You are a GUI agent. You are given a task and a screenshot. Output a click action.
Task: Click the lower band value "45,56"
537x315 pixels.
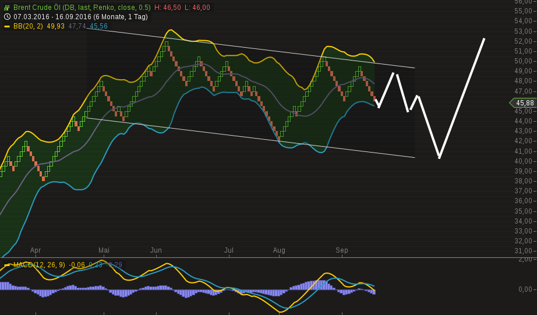pos(98,26)
